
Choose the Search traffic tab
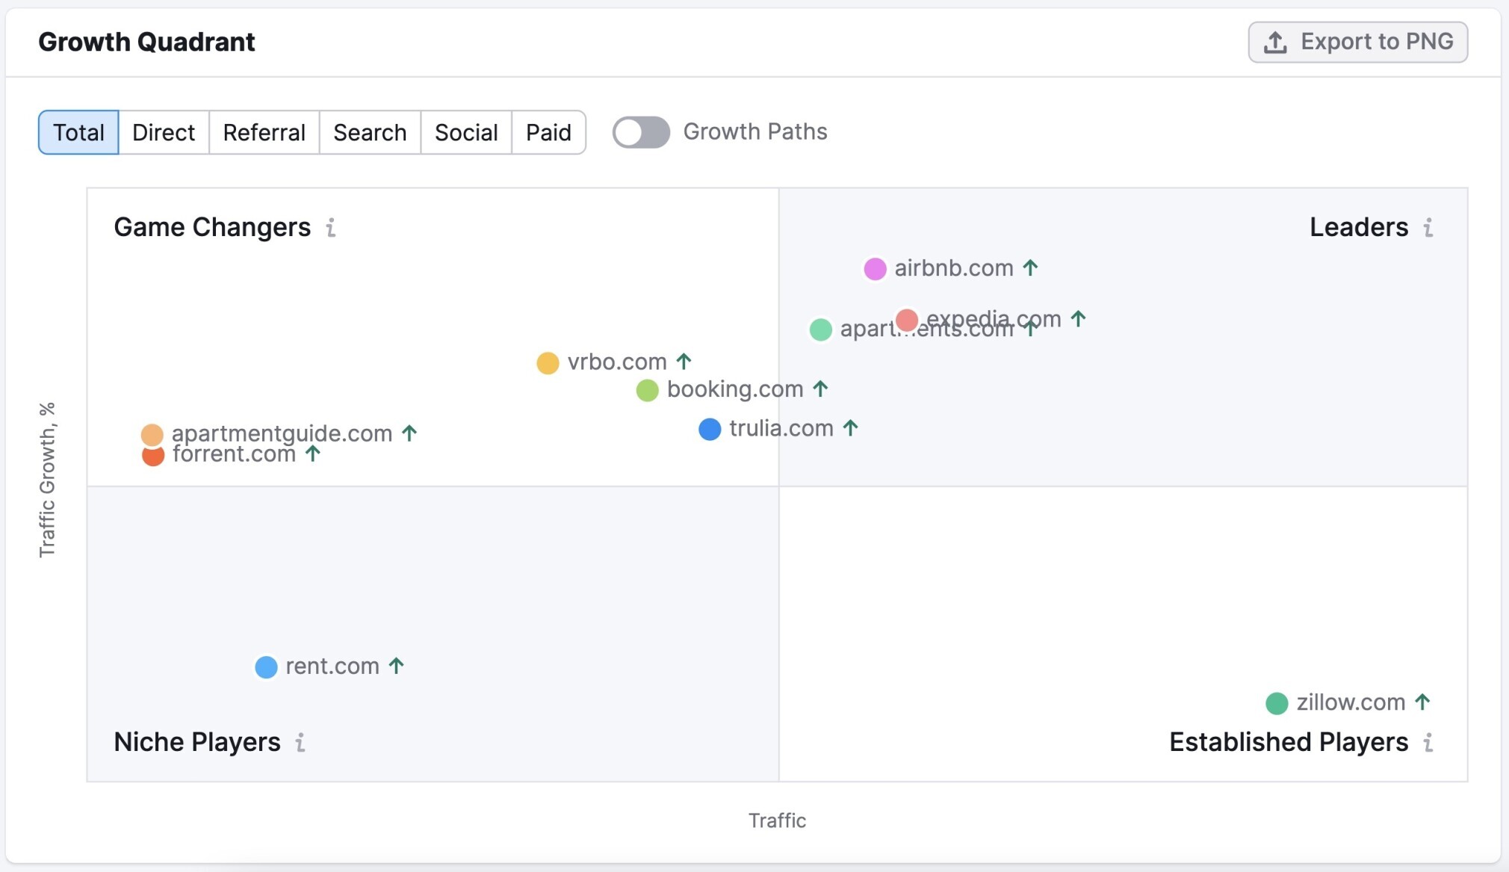pos(370,132)
